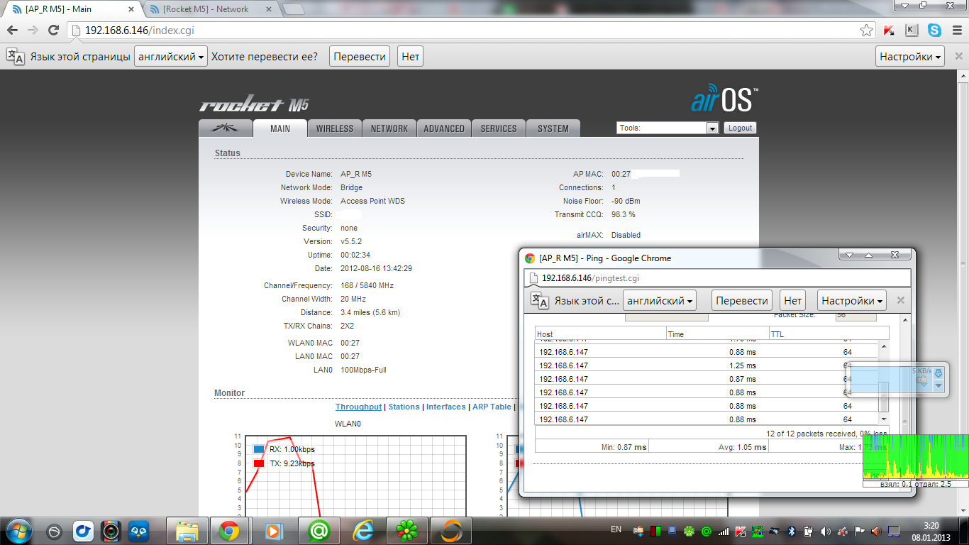Screen dimensions: 969x545
Task: Dismiss the main window's translate bar
Action: click(959, 57)
